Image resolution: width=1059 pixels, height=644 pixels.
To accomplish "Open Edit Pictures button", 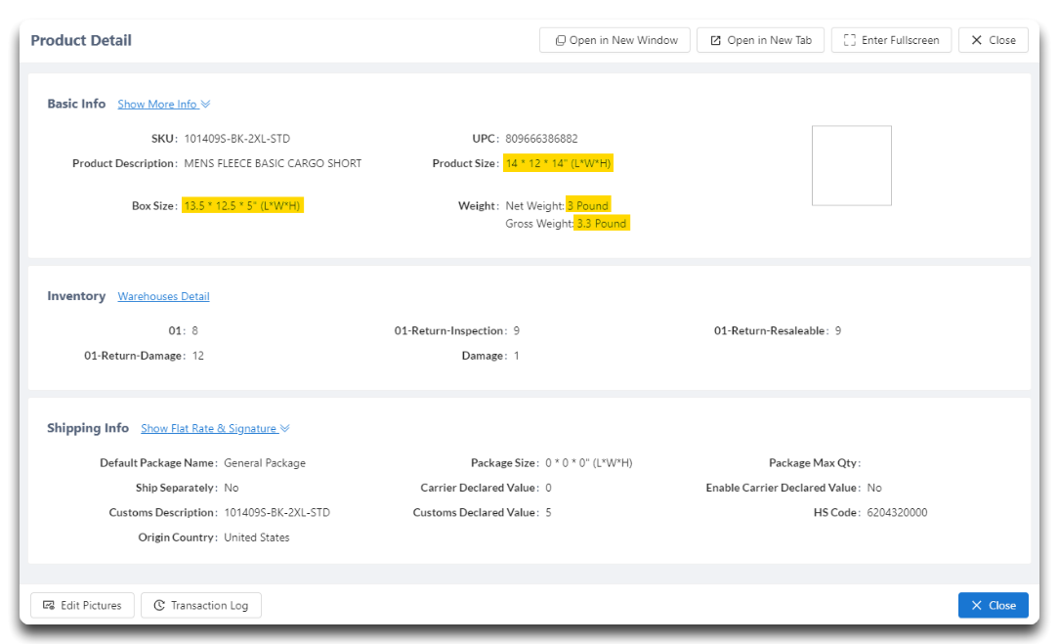I will click(82, 606).
